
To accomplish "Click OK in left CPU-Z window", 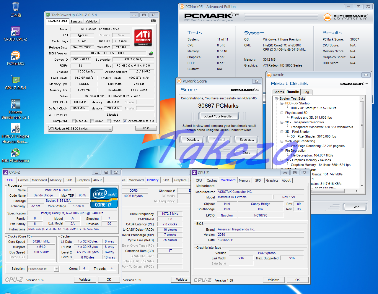I will coord(109,280).
